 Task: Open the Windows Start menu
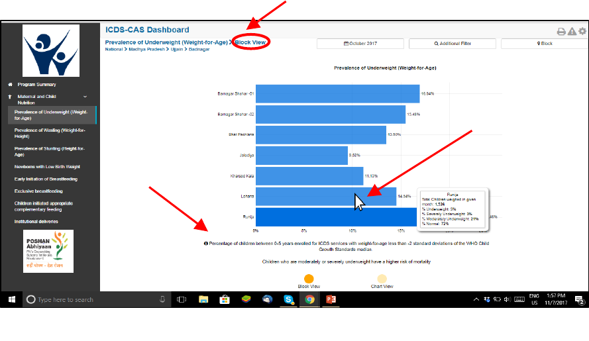point(12,299)
